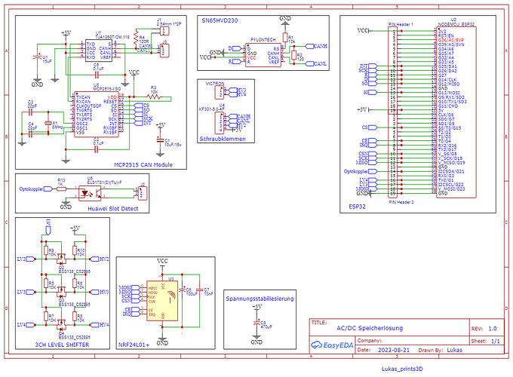
Task: Click the 'Lukas' drawn-by name
Action: [454, 350]
